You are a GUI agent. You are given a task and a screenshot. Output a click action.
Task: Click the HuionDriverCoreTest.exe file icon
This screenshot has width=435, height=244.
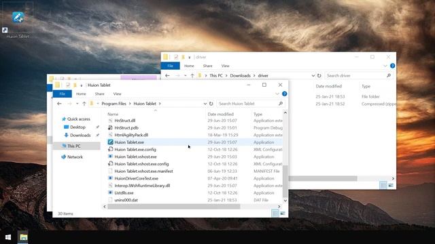(110, 178)
